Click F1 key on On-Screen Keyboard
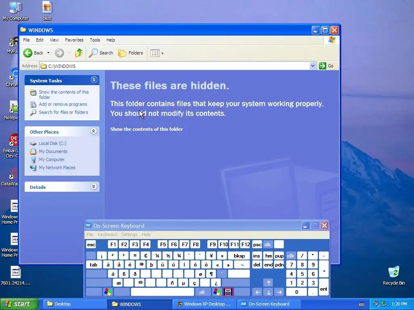The height and width of the screenshot is (310, 414). (x=113, y=245)
